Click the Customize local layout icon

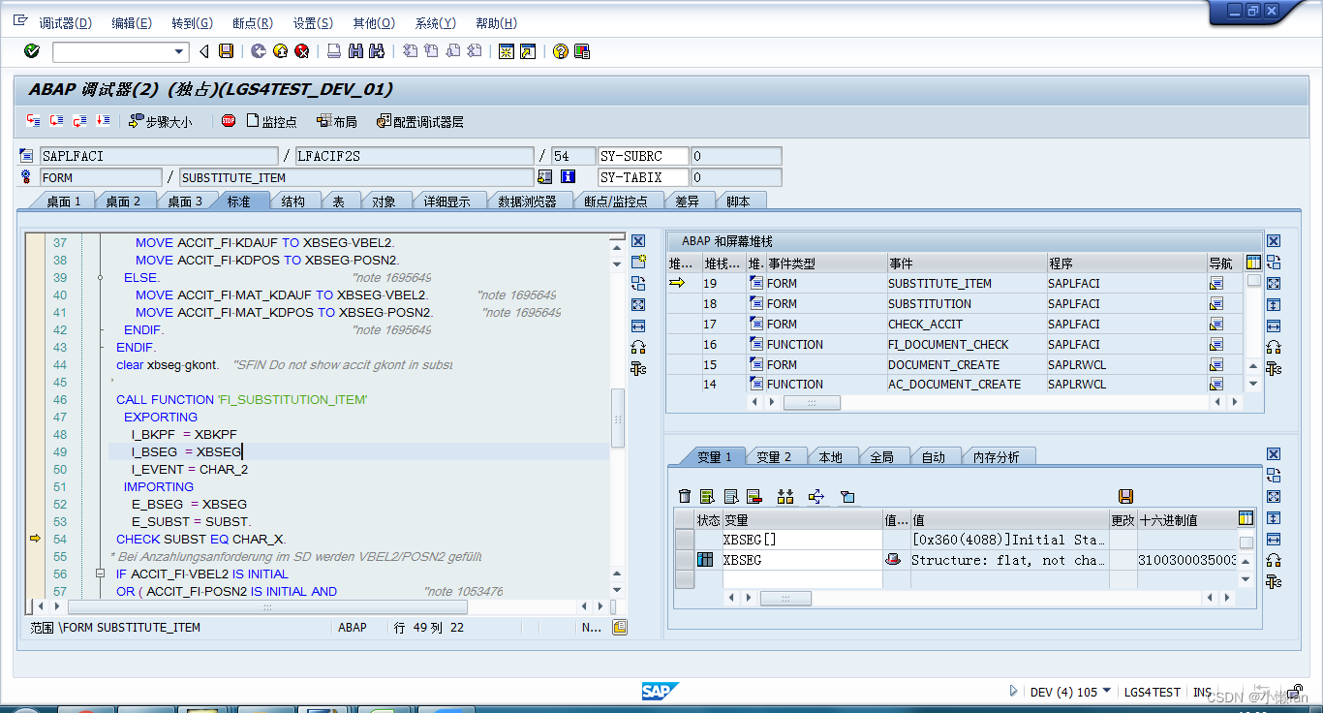pyautogui.click(x=582, y=51)
